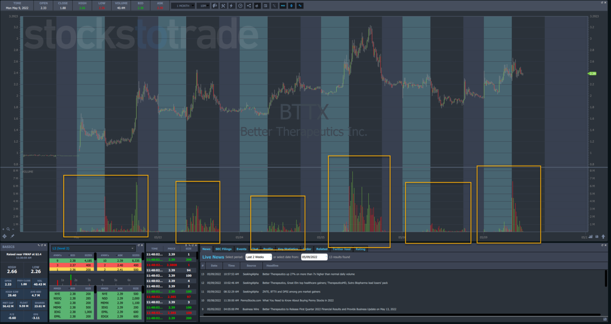The image size is (611, 324).
Task: Pop out the news panel
Action: [602, 245]
